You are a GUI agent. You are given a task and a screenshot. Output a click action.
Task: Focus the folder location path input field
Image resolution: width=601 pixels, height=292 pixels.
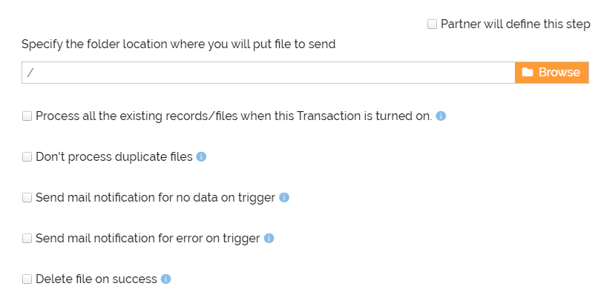[x=269, y=73]
